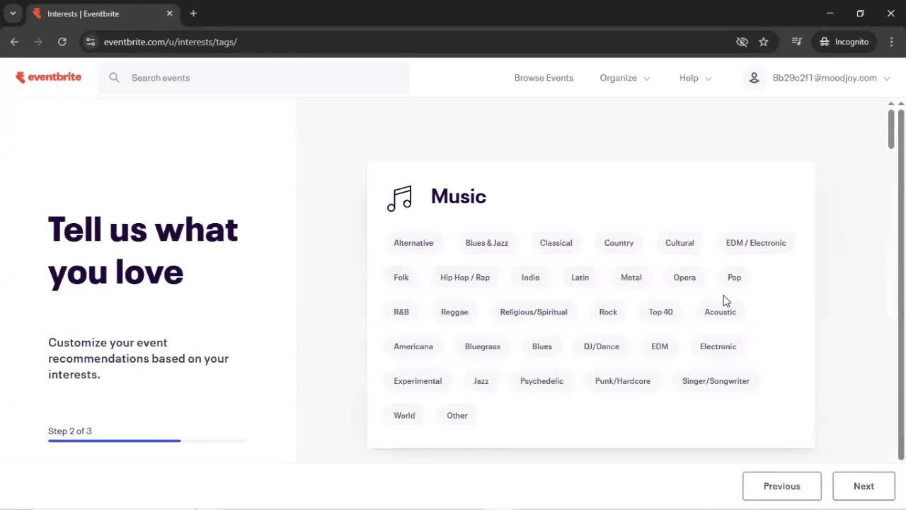906x510 pixels.
Task: Open Browse Events link
Action: coord(544,78)
